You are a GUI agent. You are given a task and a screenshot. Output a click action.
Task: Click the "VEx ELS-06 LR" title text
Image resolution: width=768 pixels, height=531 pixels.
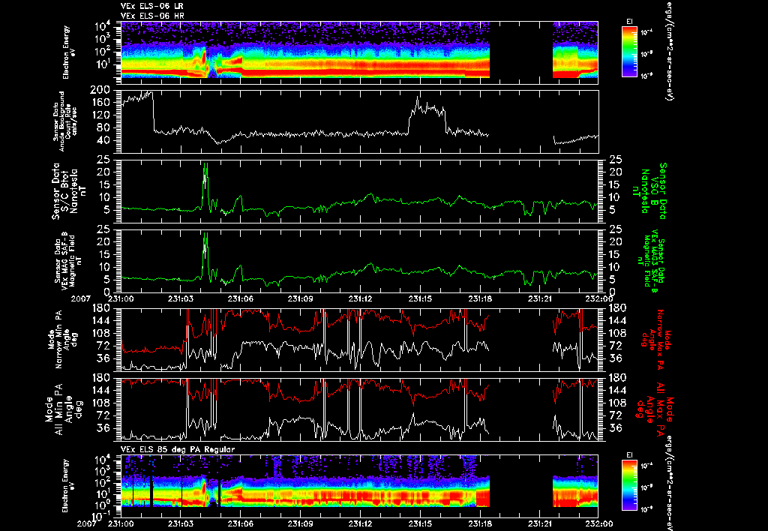pos(152,6)
